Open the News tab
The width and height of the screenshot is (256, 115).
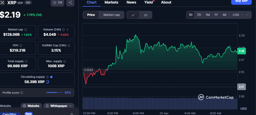point(131,3)
